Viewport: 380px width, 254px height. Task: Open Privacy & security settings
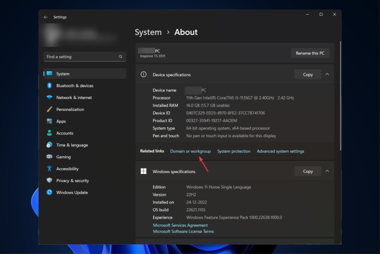click(x=85, y=181)
